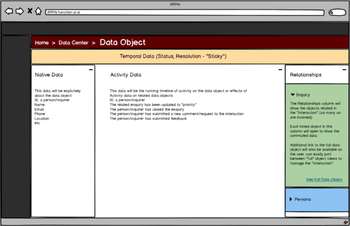Open the See Full Data Object link

click(x=324, y=179)
